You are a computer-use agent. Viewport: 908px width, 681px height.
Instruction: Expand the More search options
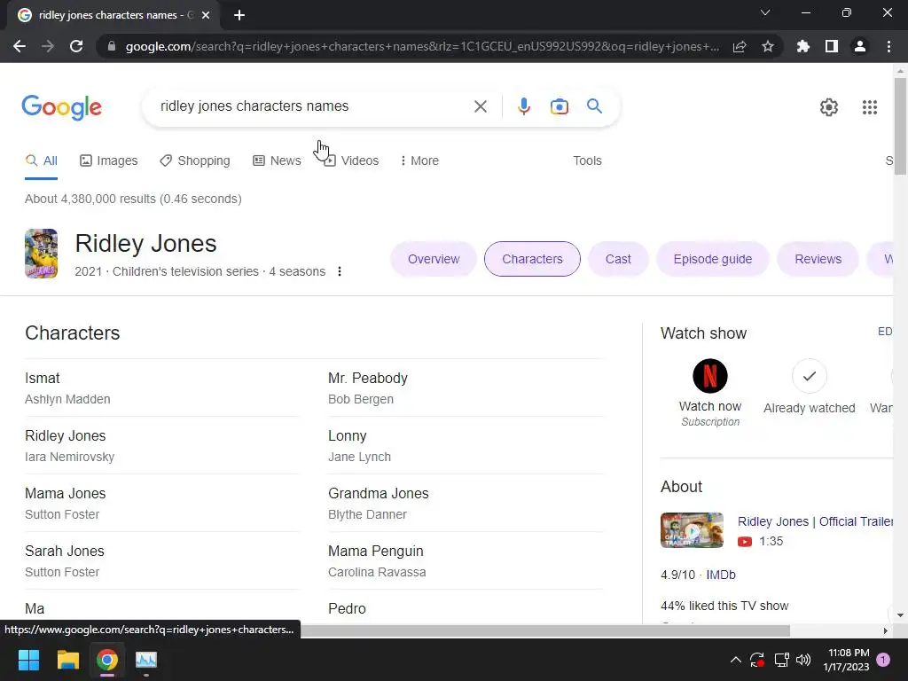[x=419, y=160]
